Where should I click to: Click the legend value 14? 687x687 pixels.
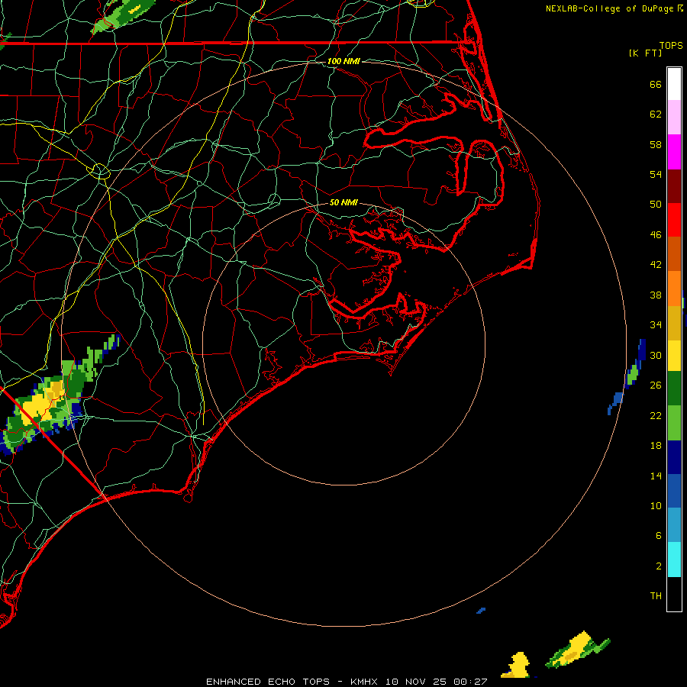pyautogui.click(x=656, y=476)
